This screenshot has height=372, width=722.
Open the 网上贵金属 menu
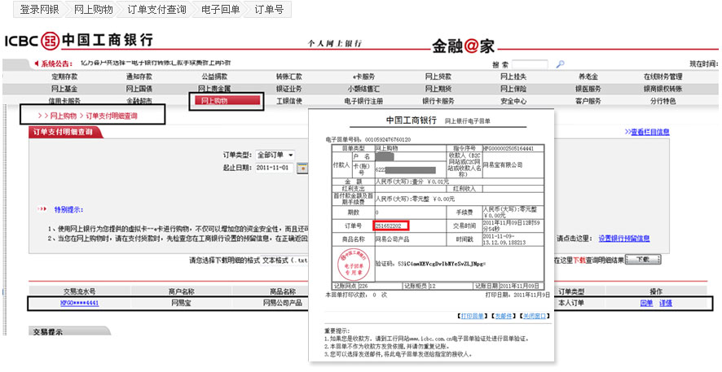214,89
